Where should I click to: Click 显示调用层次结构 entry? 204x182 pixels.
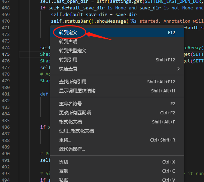coord(117,91)
